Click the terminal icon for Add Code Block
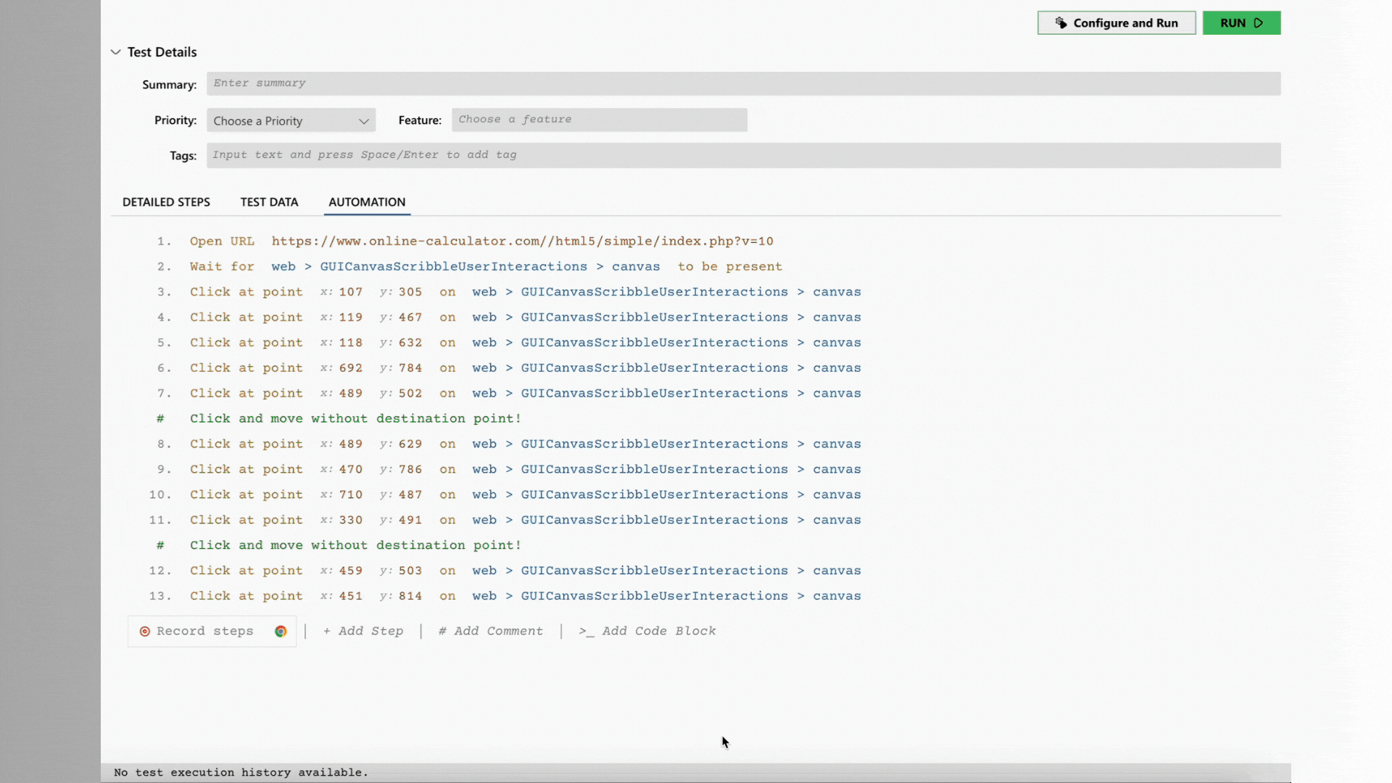This screenshot has width=1392, height=783. [x=584, y=631]
